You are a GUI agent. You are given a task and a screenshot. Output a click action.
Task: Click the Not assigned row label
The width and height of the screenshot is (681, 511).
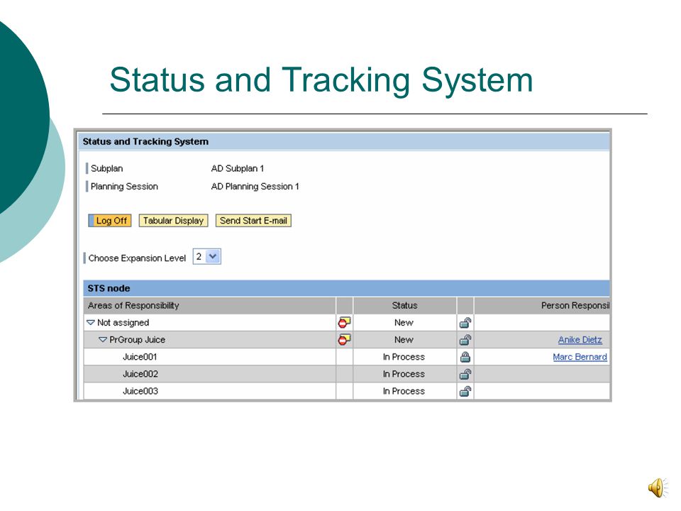pos(123,322)
